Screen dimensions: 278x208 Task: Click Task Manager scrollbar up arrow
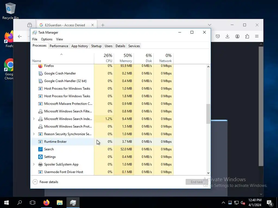point(208,67)
